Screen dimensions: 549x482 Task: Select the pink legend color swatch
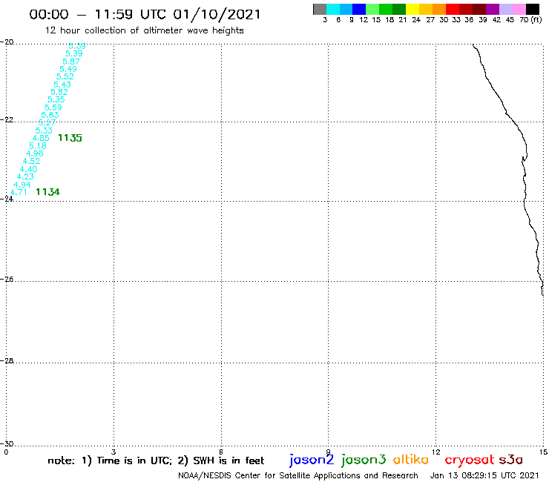(519, 9)
